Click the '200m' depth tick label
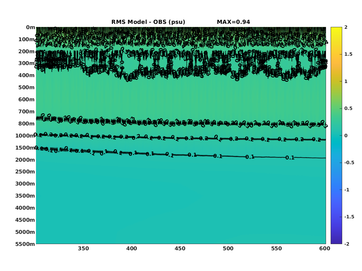 (27, 51)
